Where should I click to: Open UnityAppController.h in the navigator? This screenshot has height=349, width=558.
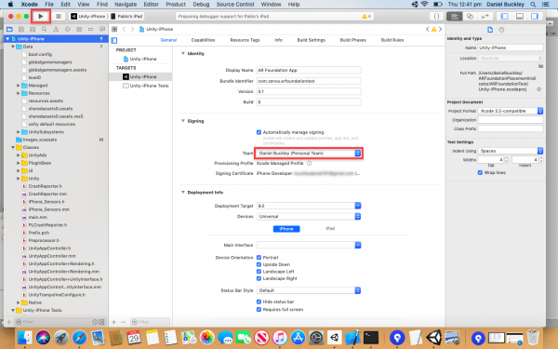49,248
